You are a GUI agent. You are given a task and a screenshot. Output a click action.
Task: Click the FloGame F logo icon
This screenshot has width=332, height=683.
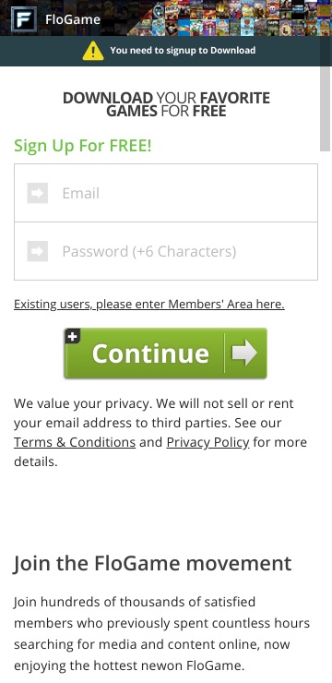coord(23,19)
